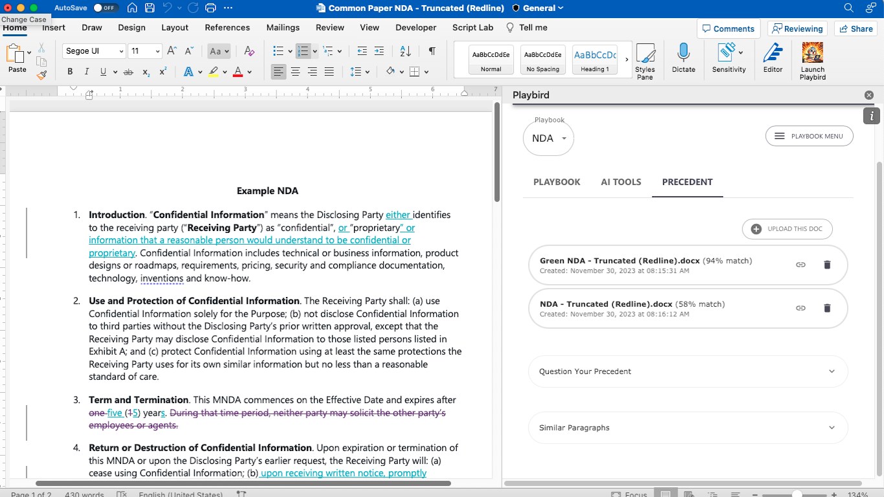Expand the Similar Paragraphs section
The image size is (884, 497).
tap(687, 428)
